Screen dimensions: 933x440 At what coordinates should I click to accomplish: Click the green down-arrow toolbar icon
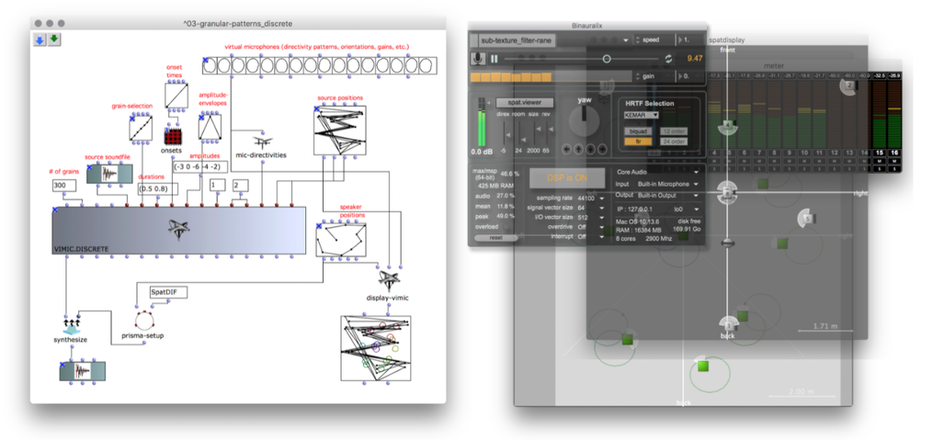54,39
